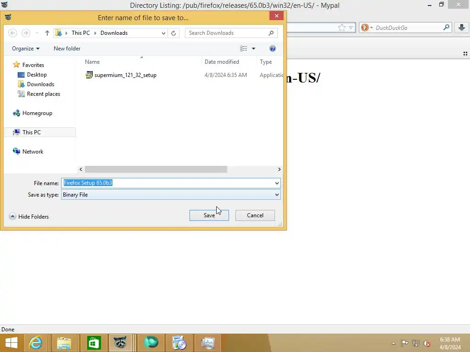The height and width of the screenshot is (352, 470).
Task: Click the Save button
Action: pyautogui.click(x=209, y=215)
